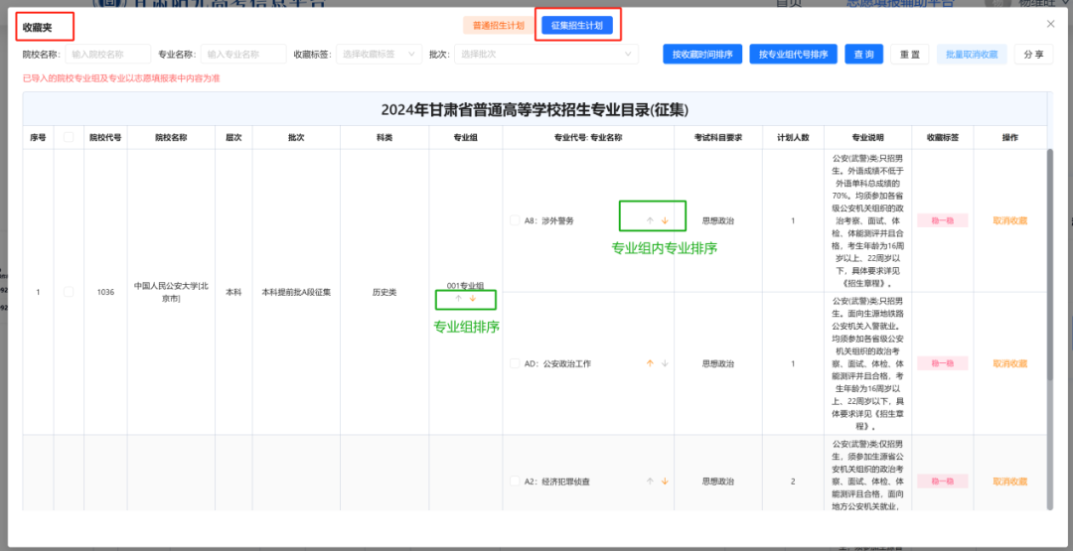Image resolution: width=1073 pixels, height=551 pixels.
Task: Click down arrow for AD 公安政治工作
Action: click(x=665, y=363)
